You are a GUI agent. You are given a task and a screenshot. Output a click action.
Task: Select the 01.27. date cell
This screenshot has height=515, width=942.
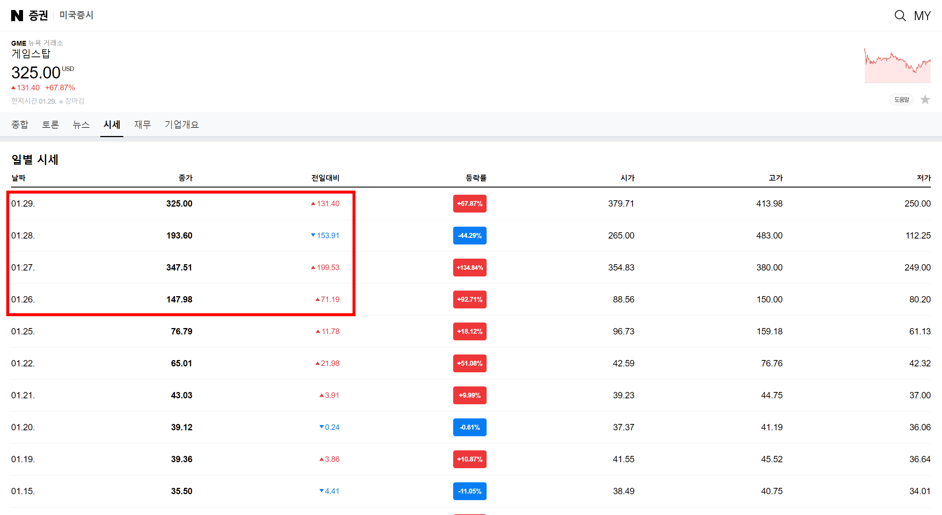pos(23,268)
